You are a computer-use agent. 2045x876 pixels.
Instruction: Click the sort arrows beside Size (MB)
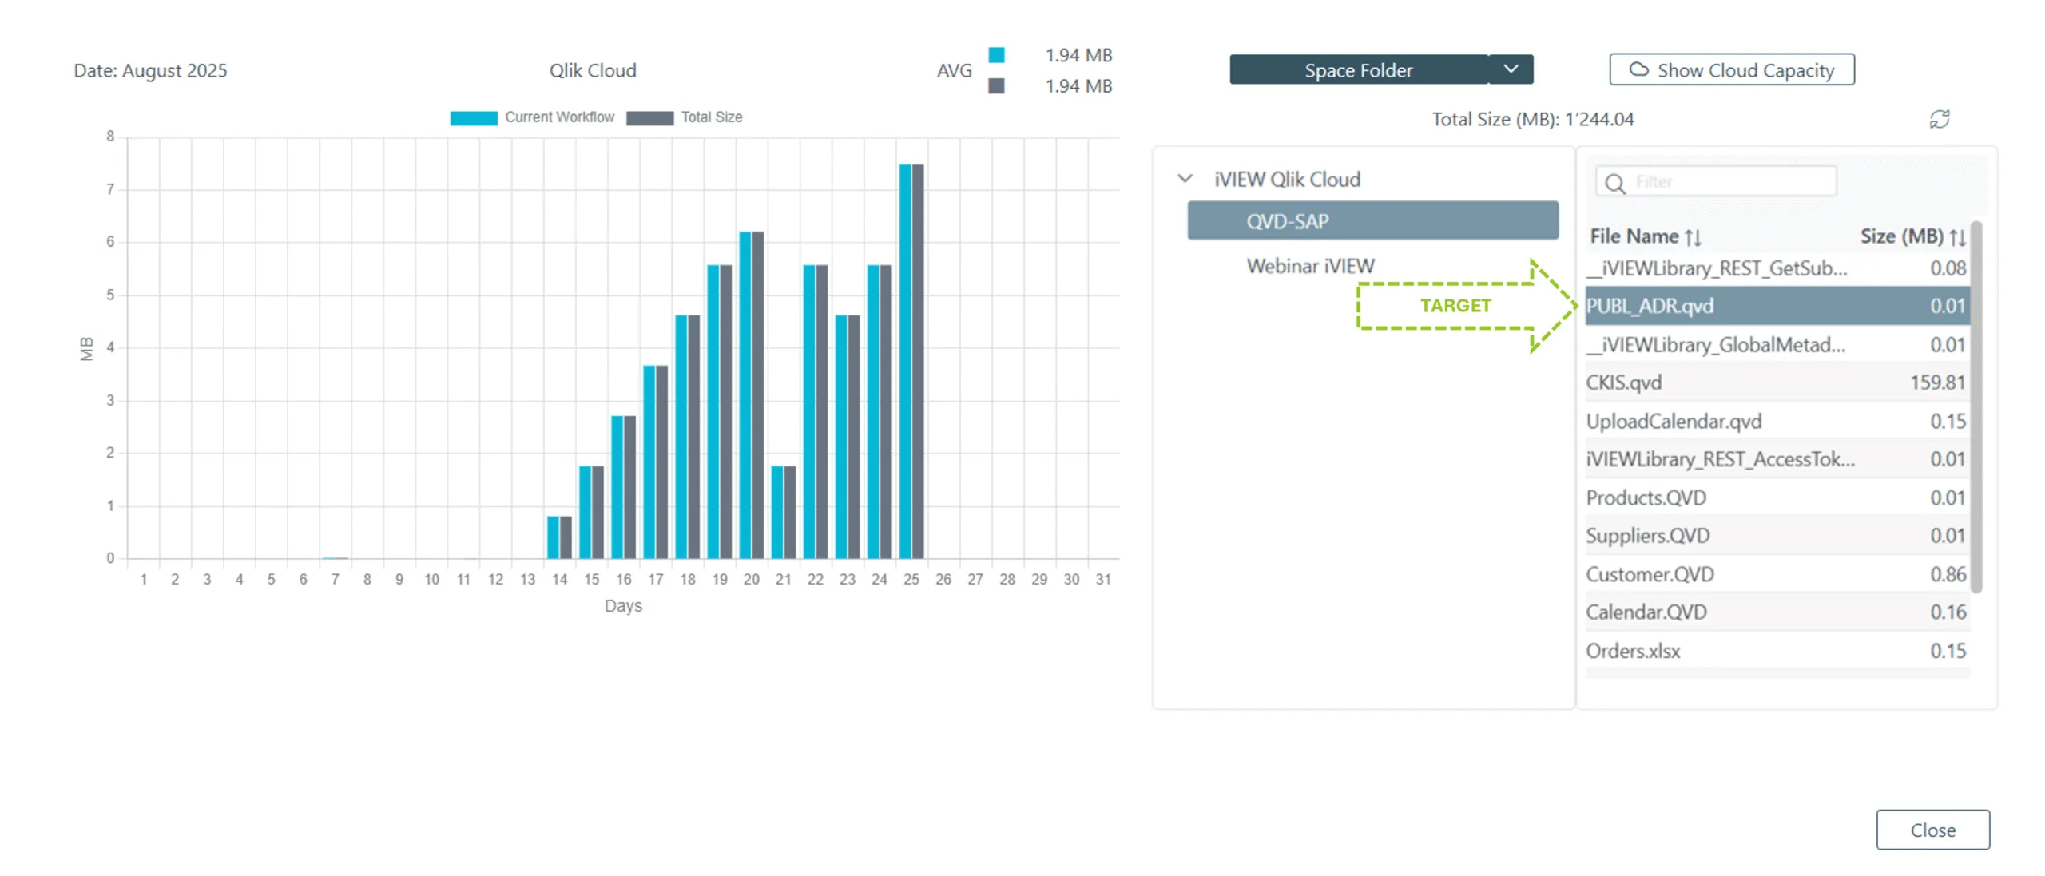pos(1956,237)
